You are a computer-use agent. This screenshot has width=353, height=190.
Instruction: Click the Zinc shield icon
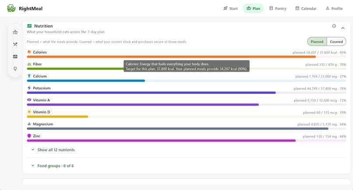(x=29, y=136)
